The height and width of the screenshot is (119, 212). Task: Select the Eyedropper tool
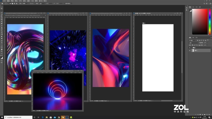coord(2,21)
